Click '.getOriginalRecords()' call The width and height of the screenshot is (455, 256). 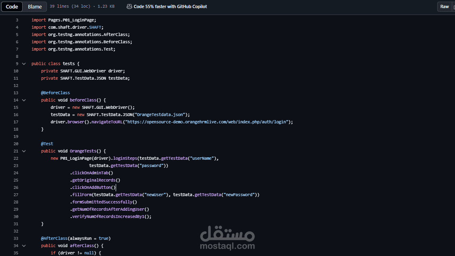[95, 180]
